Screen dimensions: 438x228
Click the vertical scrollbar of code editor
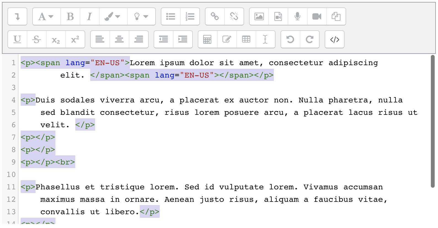tap(433, 121)
